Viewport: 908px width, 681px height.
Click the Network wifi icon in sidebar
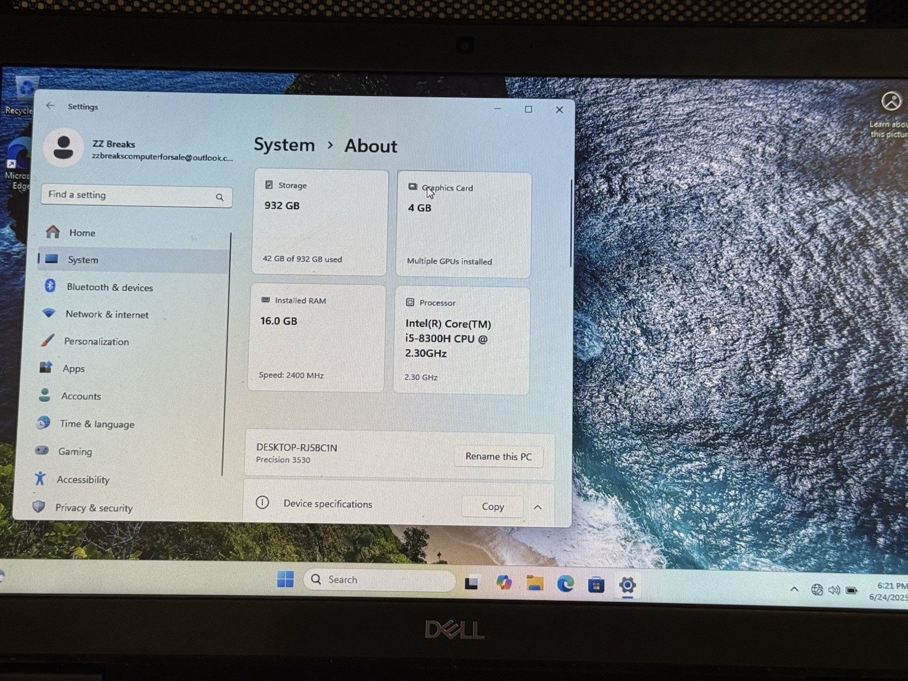click(49, 313)
